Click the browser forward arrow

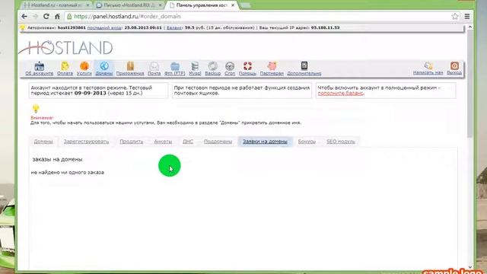pyautogui.click(x=35, y=17)
